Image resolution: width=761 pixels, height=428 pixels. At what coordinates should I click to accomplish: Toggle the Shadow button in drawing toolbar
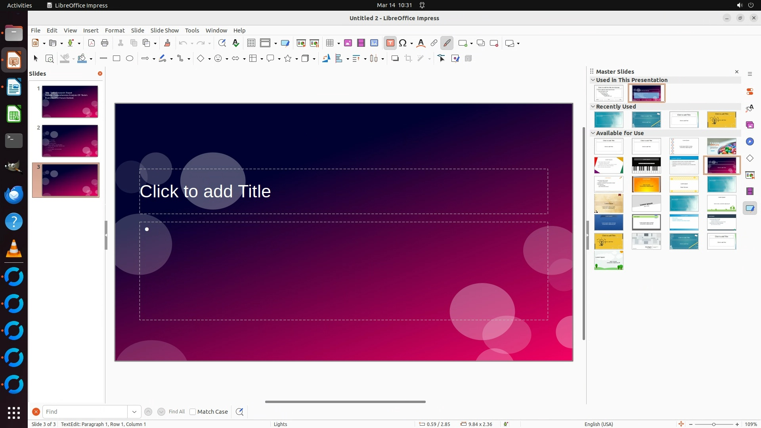[395, 59]
